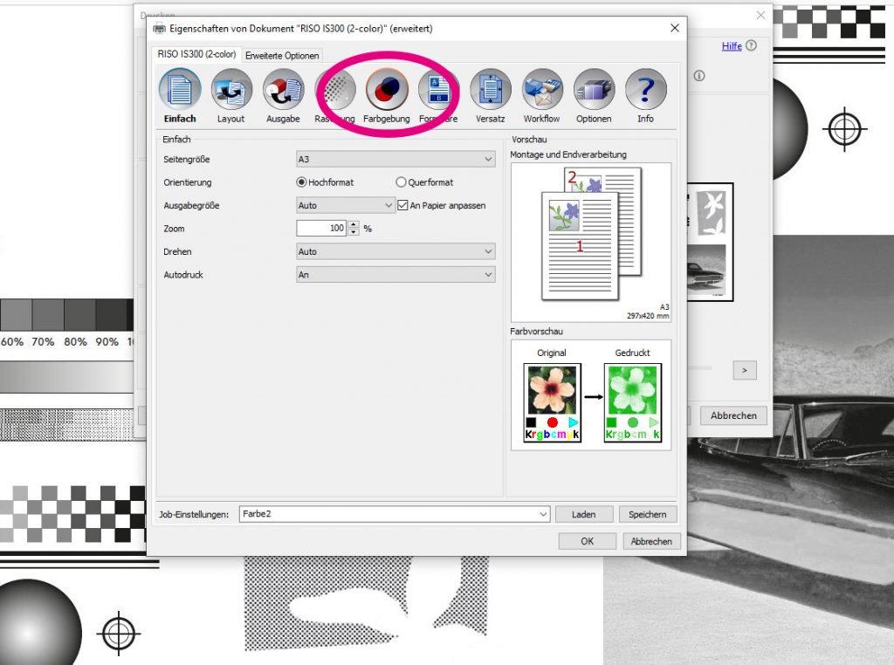This screenshot has height=665, width=894.
Task: Open the Autodruck dropdown
Action: coord(395,275)
